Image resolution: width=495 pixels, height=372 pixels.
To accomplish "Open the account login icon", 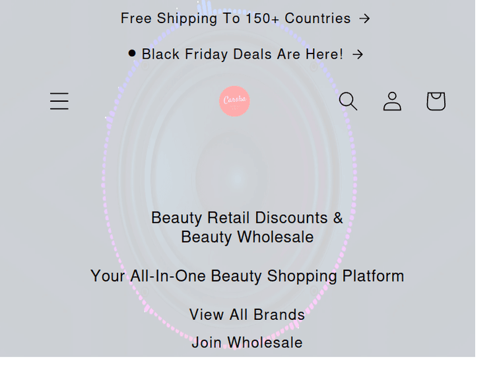I will (392, 101).
